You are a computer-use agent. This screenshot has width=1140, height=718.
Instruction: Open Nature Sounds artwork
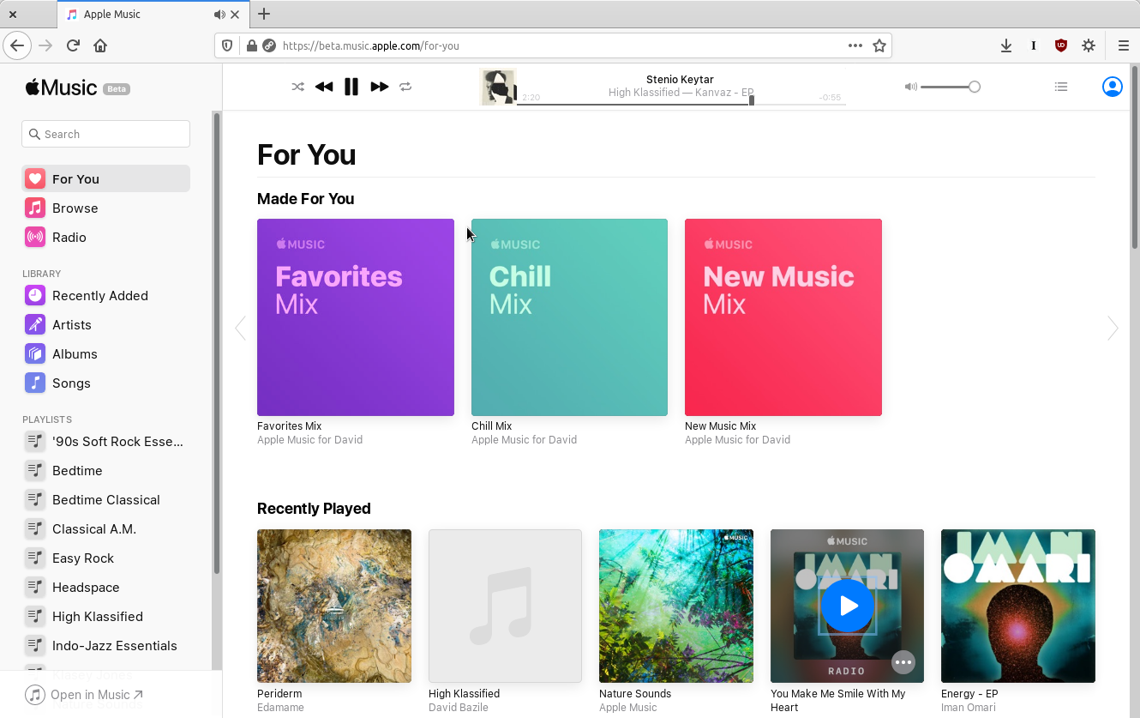676,606
